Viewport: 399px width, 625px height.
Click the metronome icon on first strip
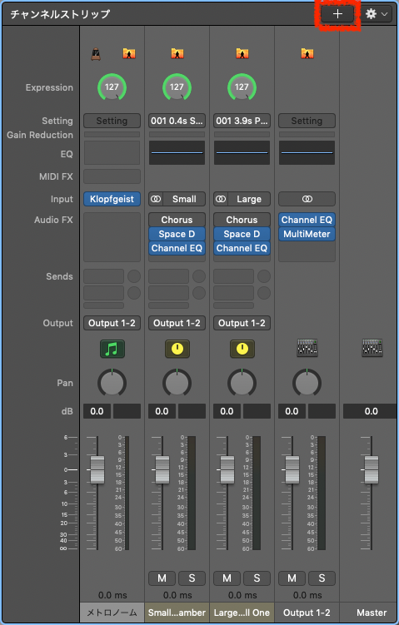click(96, 53)
